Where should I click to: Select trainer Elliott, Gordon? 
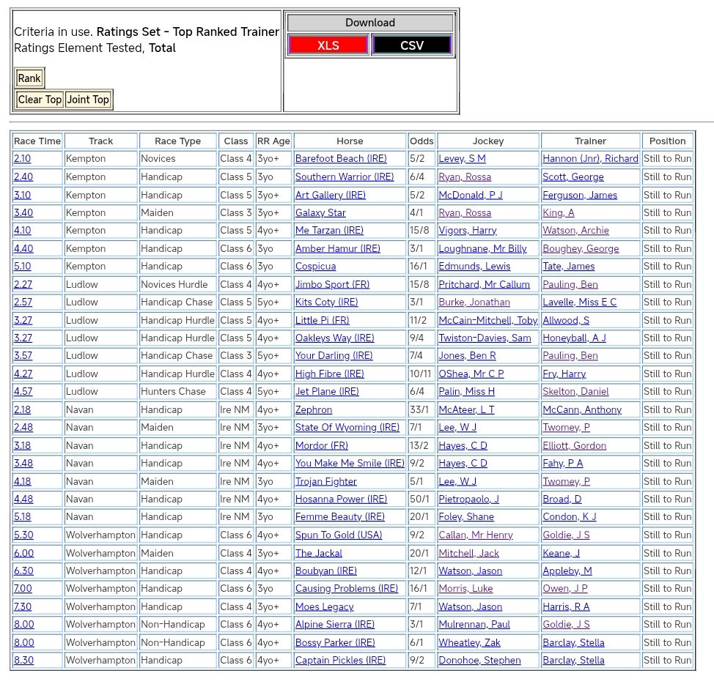coord(574,446)
